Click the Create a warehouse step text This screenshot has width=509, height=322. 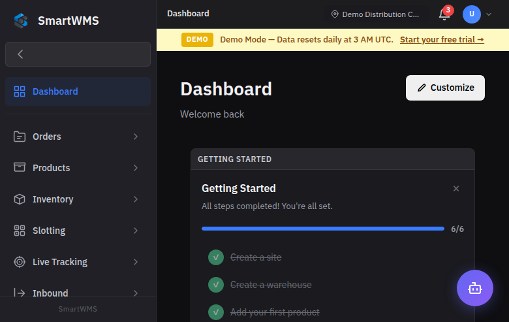[x=271, y=285]
